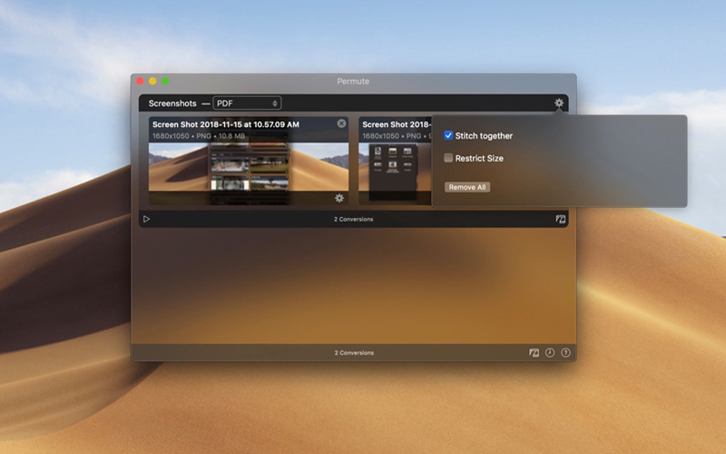This screenshot has width=726, height=454.
Task: Open settings gear on first screenshot card
Action: pyautogui.click(x=339, y=198)
